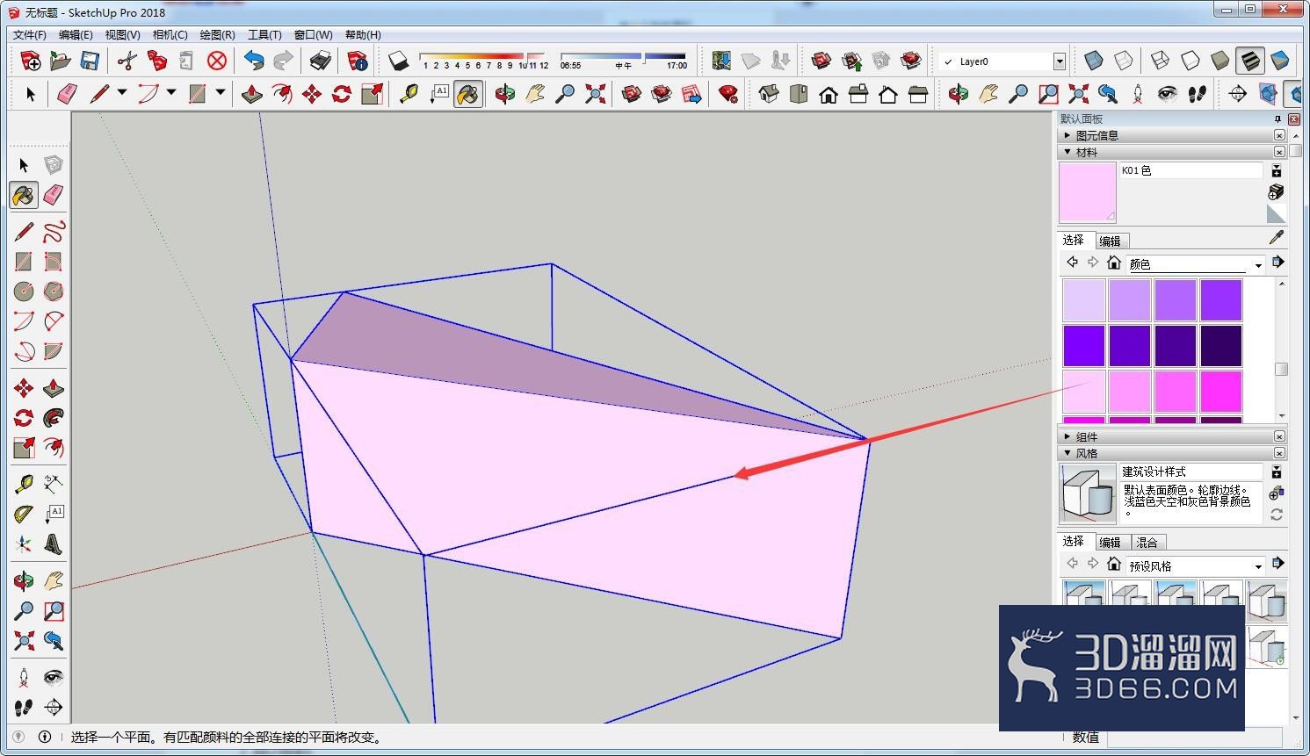Viewport: 1310px width, 756px height.
Task: Click the New file icon in top toolbar
Action: pyautogui.click(x=30, y=61)
